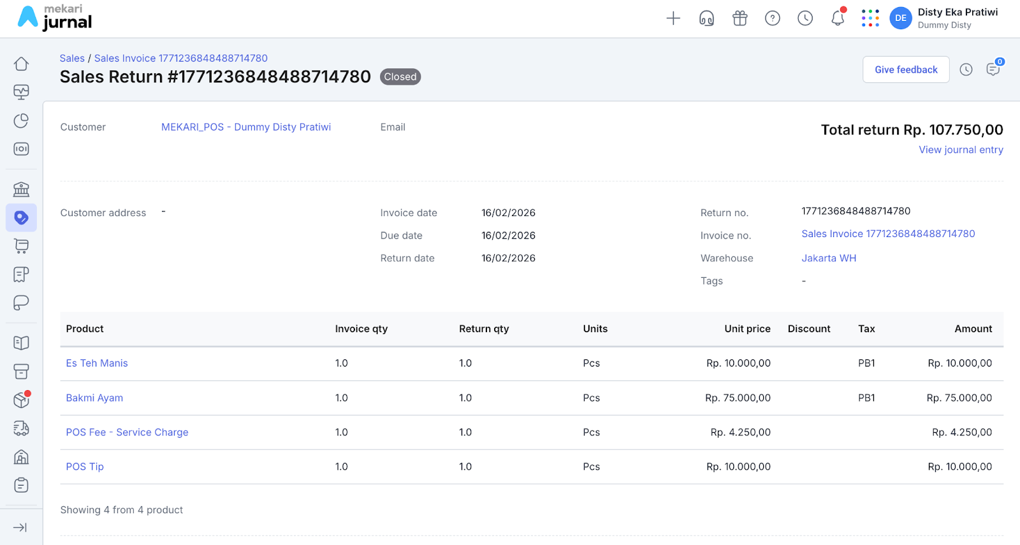Viewport: 1020px width, 545px height.
Task: Open the shopping cart purchases icon
Action: [x=21, y=246]
